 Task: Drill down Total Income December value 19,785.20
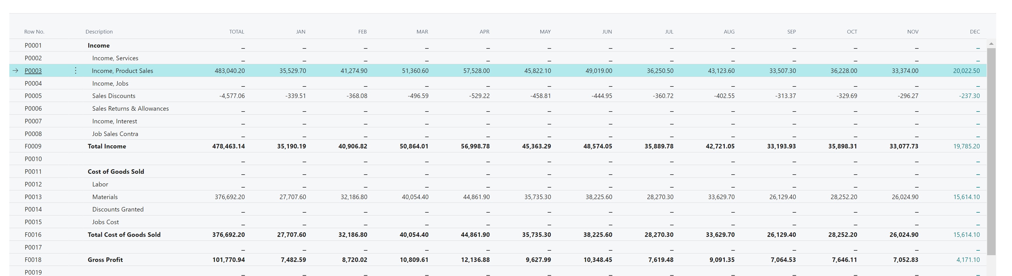pyautogui.click(x=967, y=146)
